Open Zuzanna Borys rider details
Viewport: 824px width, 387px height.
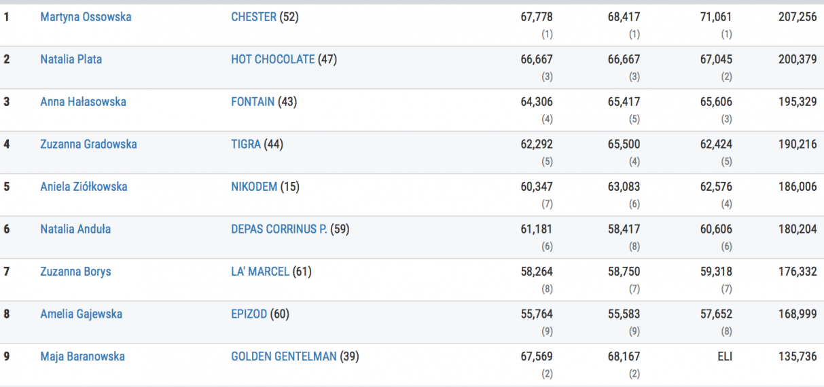(x=75, y=272)
